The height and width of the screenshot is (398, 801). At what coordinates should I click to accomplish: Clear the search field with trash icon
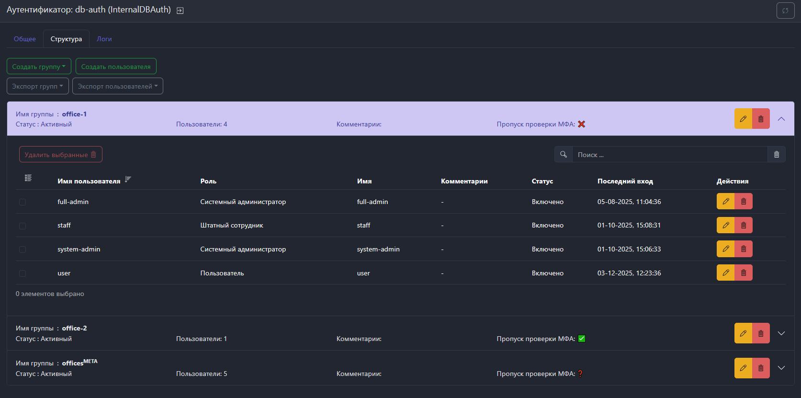(777, 155)
